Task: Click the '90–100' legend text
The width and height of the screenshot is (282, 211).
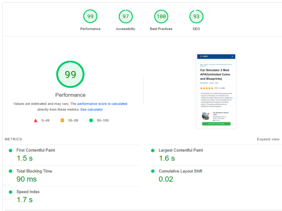Action: (x=103, y=120)
